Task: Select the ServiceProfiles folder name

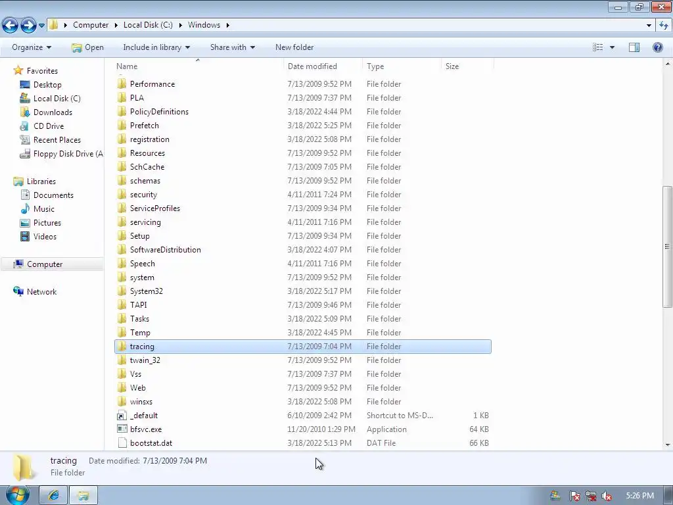Action: point(155,208)
